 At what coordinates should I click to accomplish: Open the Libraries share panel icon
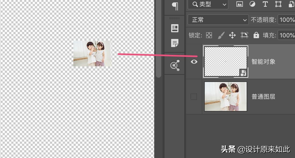(x=175, y=65)
